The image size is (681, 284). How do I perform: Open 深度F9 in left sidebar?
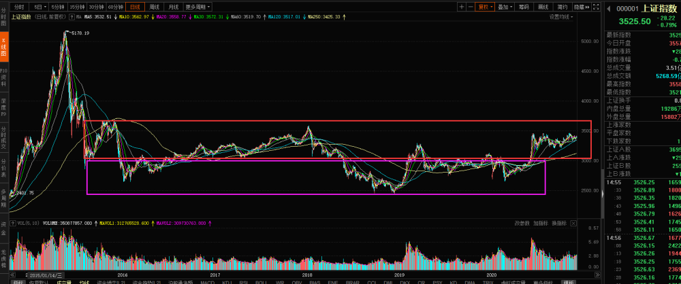pos(4,107)
